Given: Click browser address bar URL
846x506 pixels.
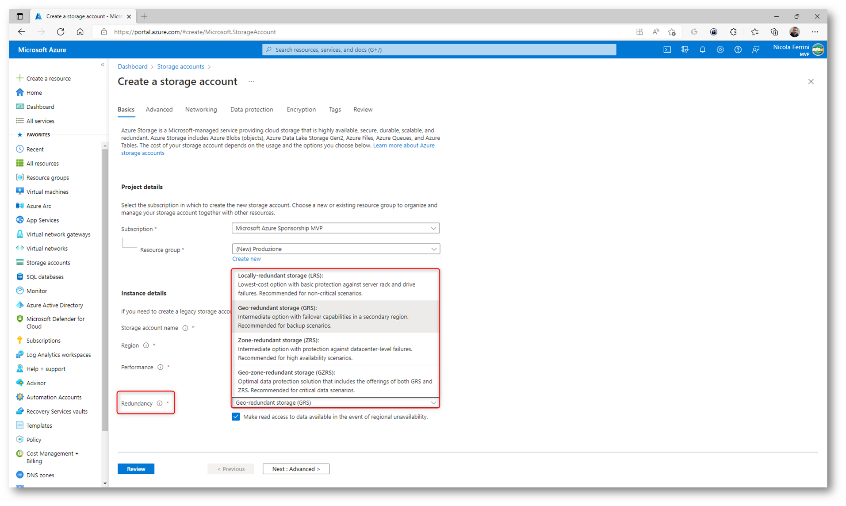Looking at the screenshot, I should click(x=195, y=32).
